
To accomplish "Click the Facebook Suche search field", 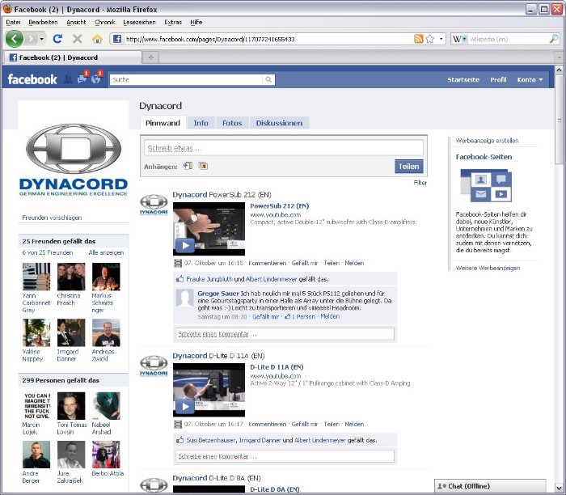I will click(186, 79).
